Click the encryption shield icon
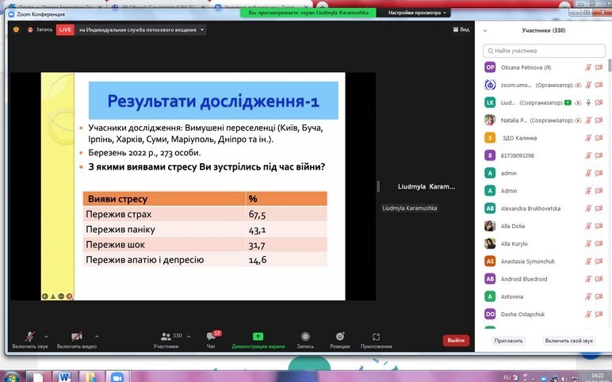Viewport: 612px width, 382px height. point(16,29)
